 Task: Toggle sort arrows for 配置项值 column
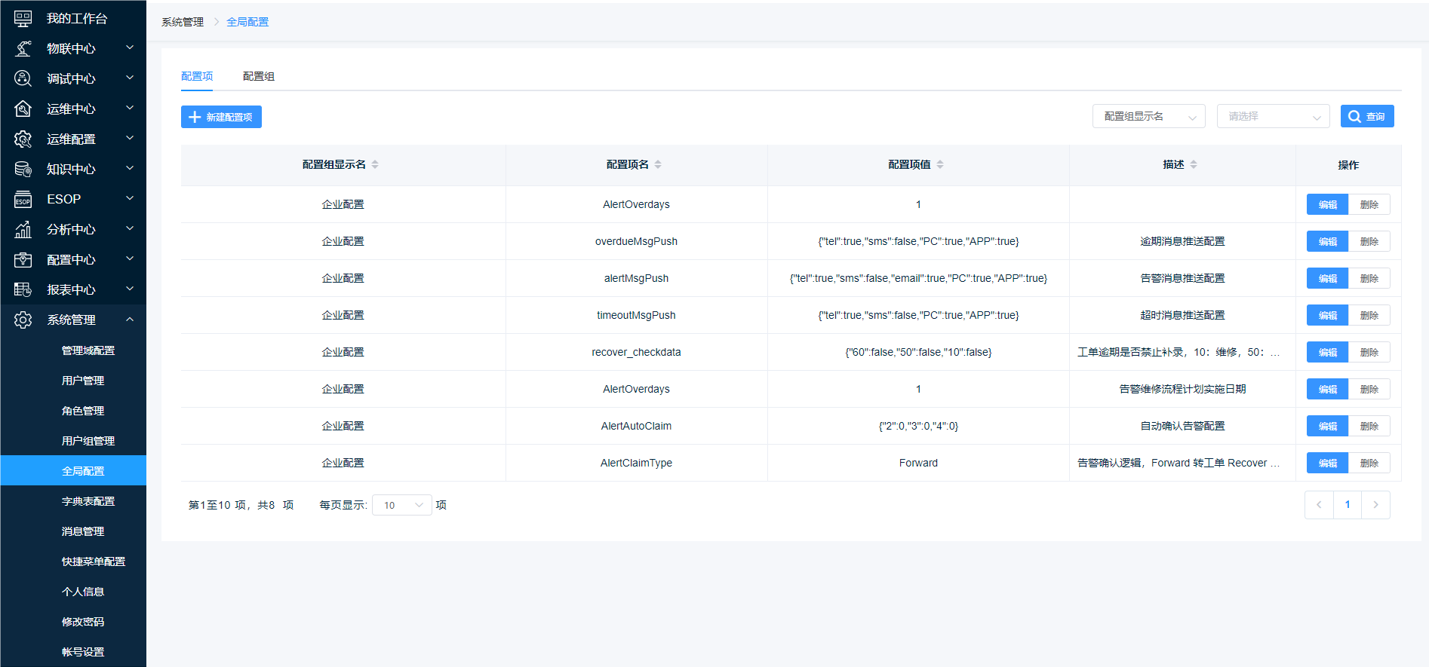click(x=940, y=164)
